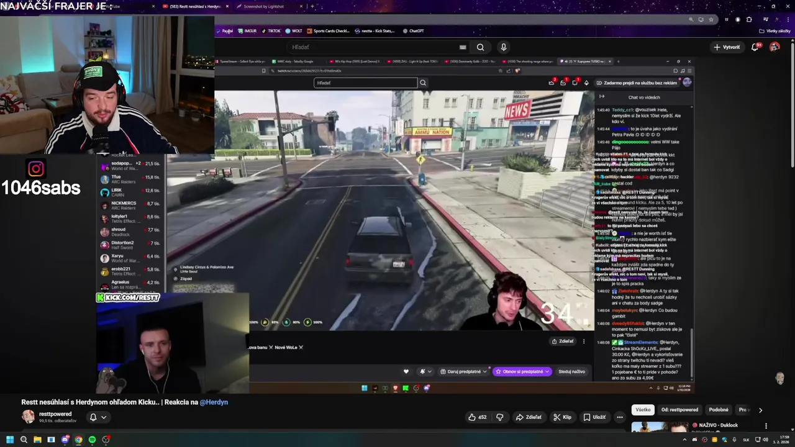This screenshot has width=795, height=447.
Task: Open the YouTube account avatar menu
Action: click(x=775, y=47)
